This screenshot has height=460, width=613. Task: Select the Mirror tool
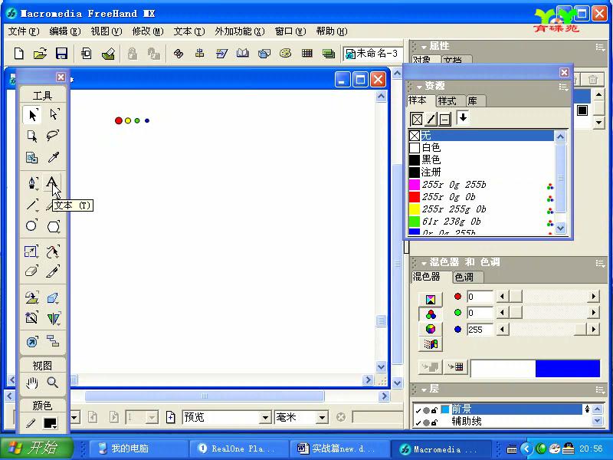coord(54,318)
